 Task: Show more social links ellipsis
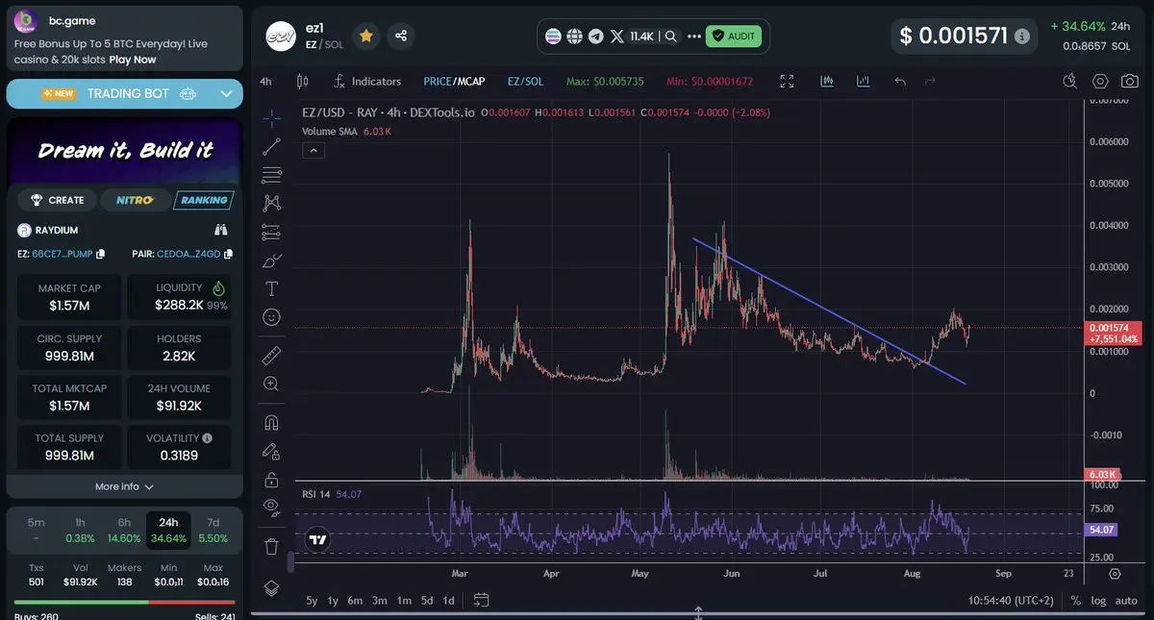click(693, 37)
